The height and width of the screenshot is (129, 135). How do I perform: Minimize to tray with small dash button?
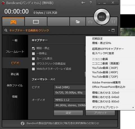[99, 3]
